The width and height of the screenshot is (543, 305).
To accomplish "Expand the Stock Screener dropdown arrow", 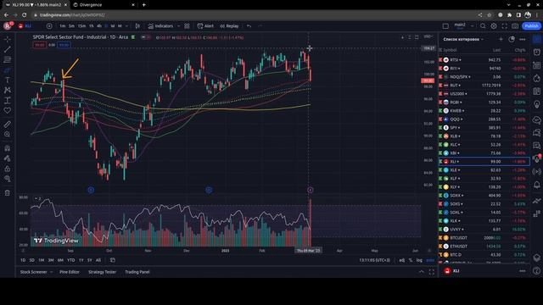I will click(x=51, y=272).
